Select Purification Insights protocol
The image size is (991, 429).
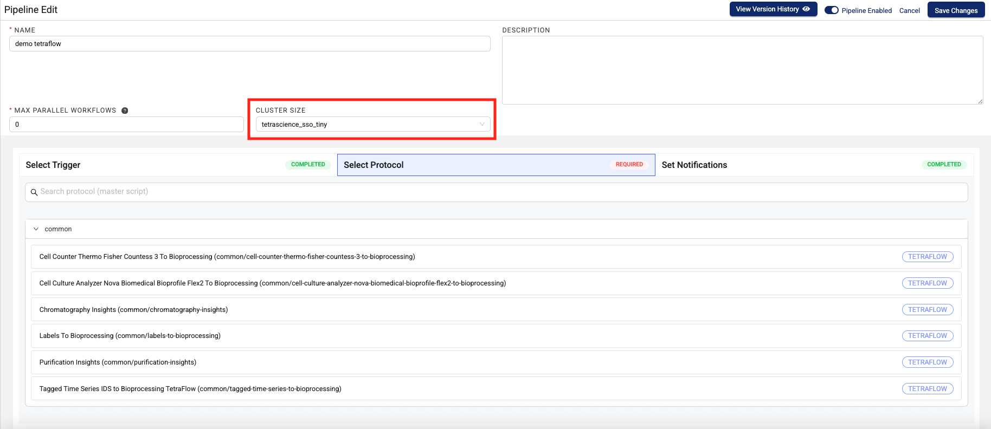(x=496, y=362)
